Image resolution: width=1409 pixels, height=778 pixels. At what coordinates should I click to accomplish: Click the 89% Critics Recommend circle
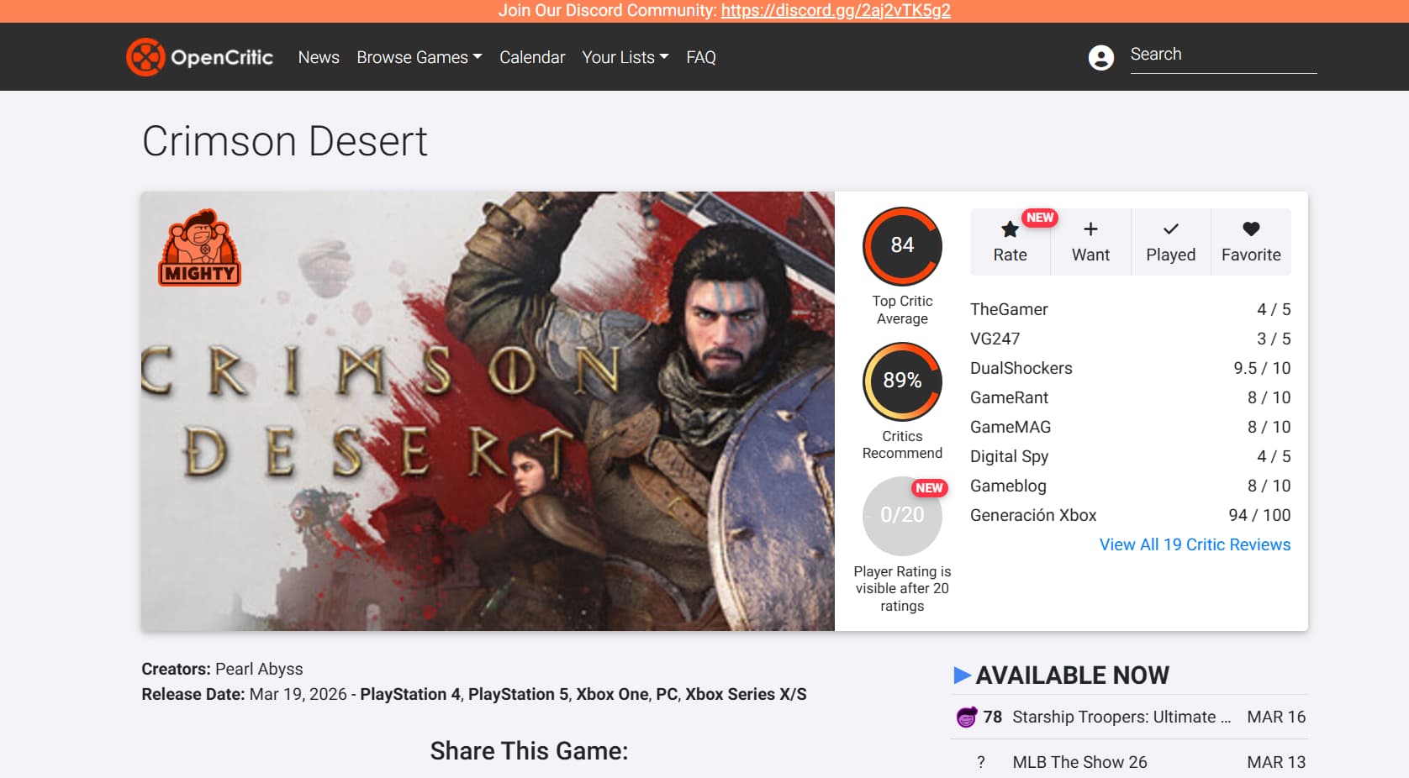pyautogui.click(x=902, y=381)
